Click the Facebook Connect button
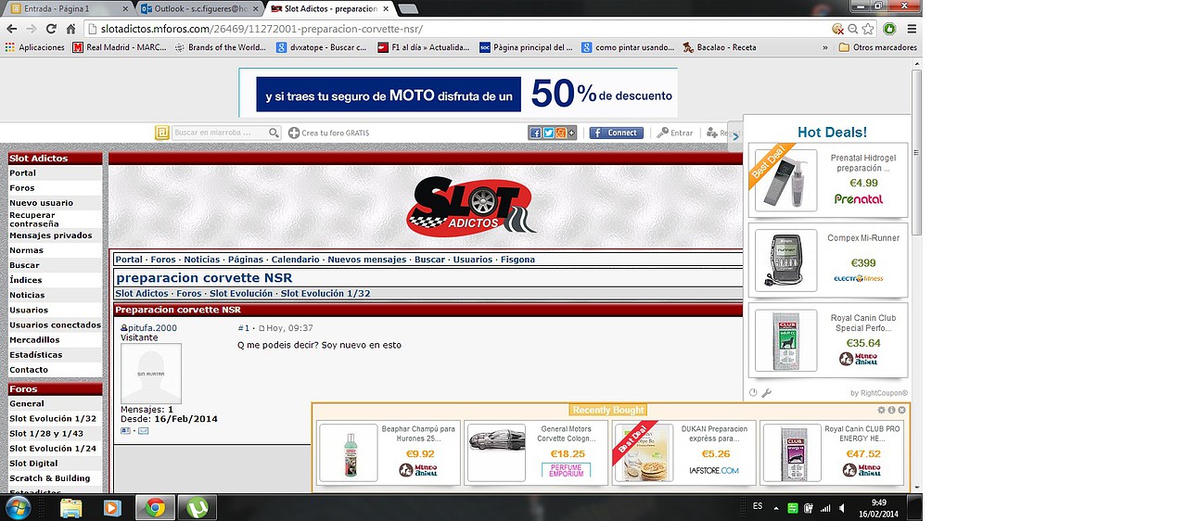Image resolution: width=1187 pixels, height=521 pixels. click(x=616, y=133)
